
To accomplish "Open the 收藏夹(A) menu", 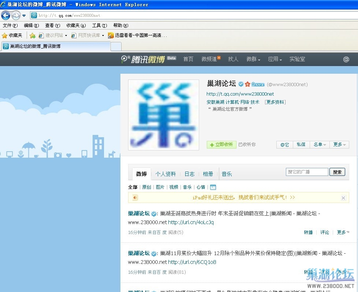I will tap(76, 26).
